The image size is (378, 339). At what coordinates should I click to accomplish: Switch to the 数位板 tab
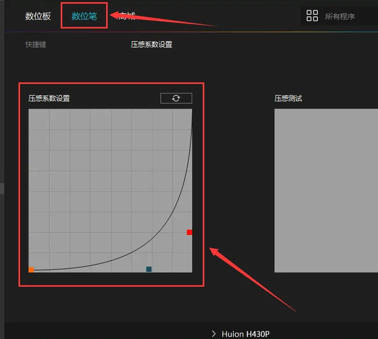click(38, 16)
